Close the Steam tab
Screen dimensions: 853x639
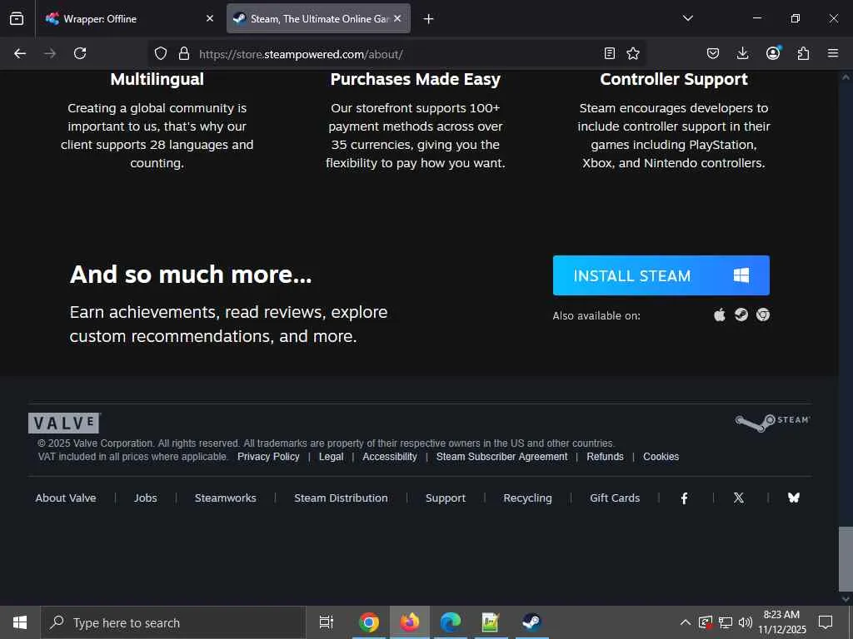click(397, 18)
